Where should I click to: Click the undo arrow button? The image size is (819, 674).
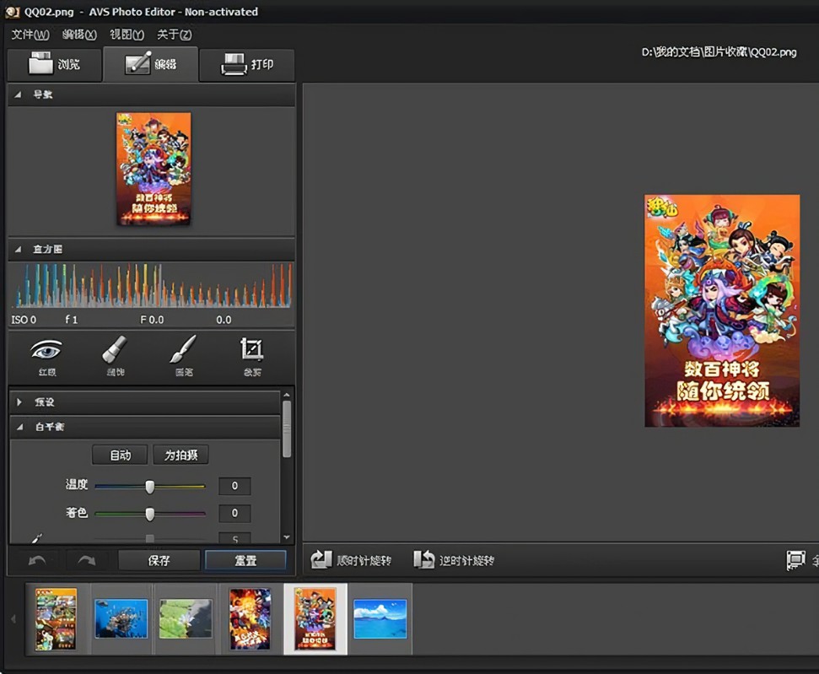coord(37,561)
